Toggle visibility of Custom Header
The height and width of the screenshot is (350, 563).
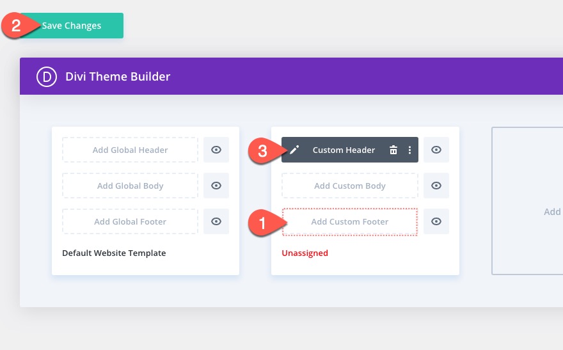pyautogui.click(x=436, y=150)
